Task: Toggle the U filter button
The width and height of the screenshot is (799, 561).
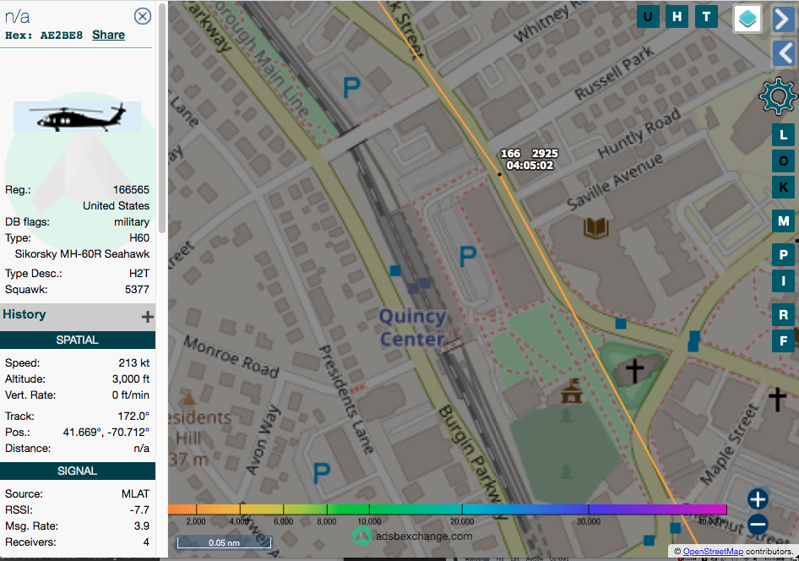Action: coord(648,16)
